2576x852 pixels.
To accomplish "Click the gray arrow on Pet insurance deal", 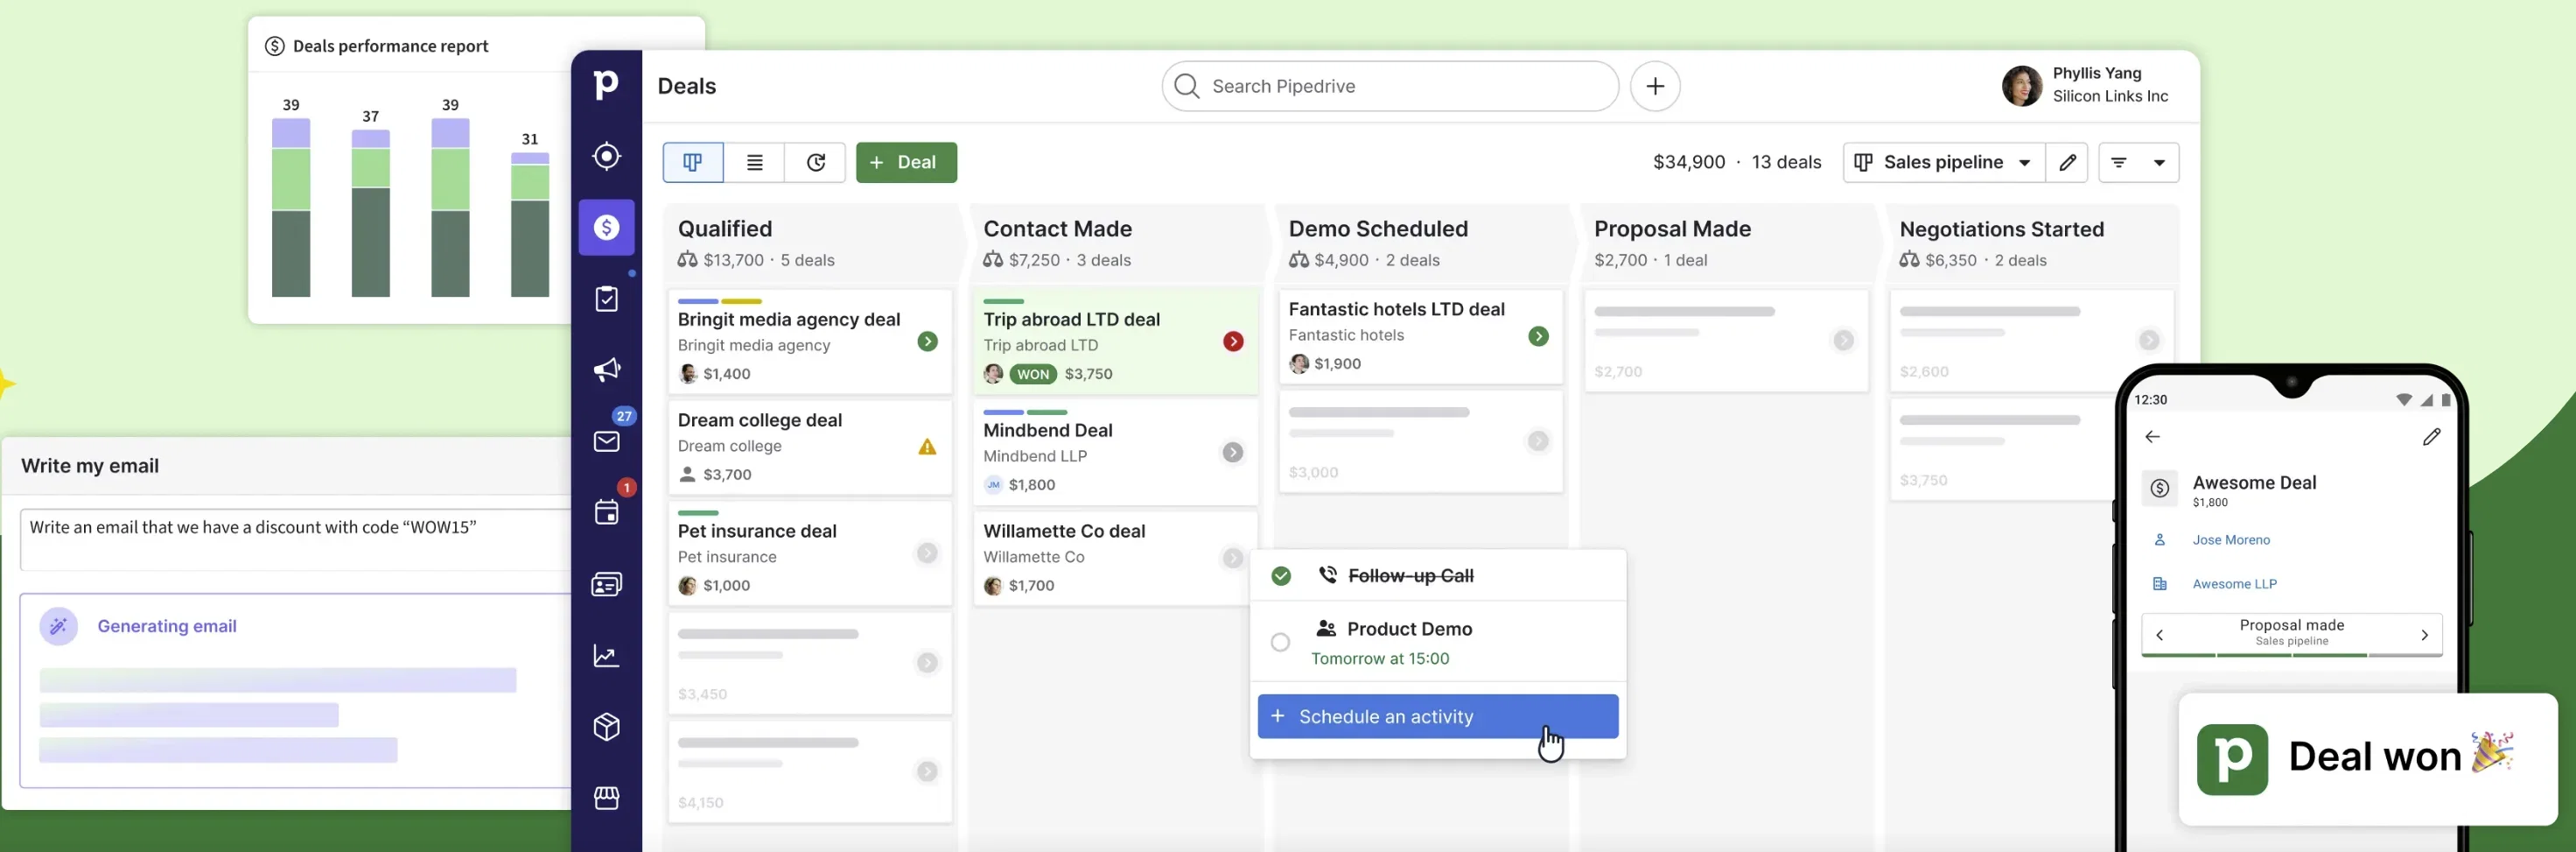I will (x=928, y=553).
